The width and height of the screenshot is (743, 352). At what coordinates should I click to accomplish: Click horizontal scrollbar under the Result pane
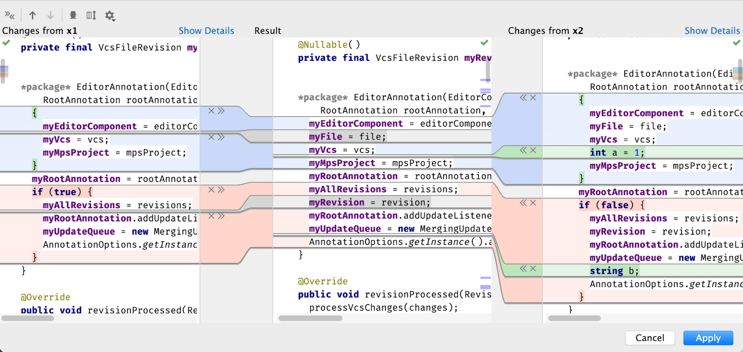tap(310, 318)
